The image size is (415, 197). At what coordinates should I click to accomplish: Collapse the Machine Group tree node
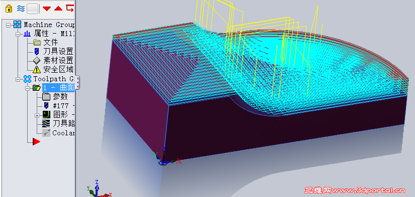pyautogui.click(x=8, y=25)
